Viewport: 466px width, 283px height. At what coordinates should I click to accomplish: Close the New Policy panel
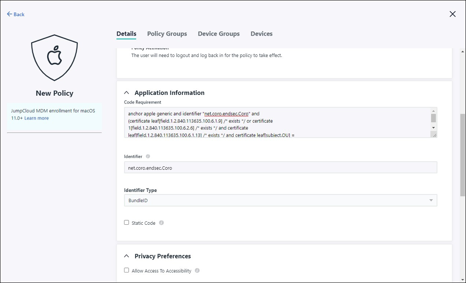(x=452, y=14)
